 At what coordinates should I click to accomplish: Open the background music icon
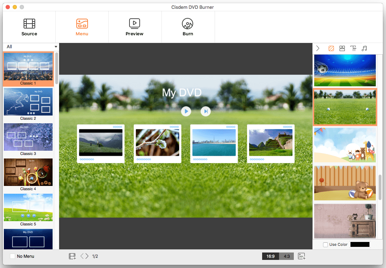(x=364, y=48)
